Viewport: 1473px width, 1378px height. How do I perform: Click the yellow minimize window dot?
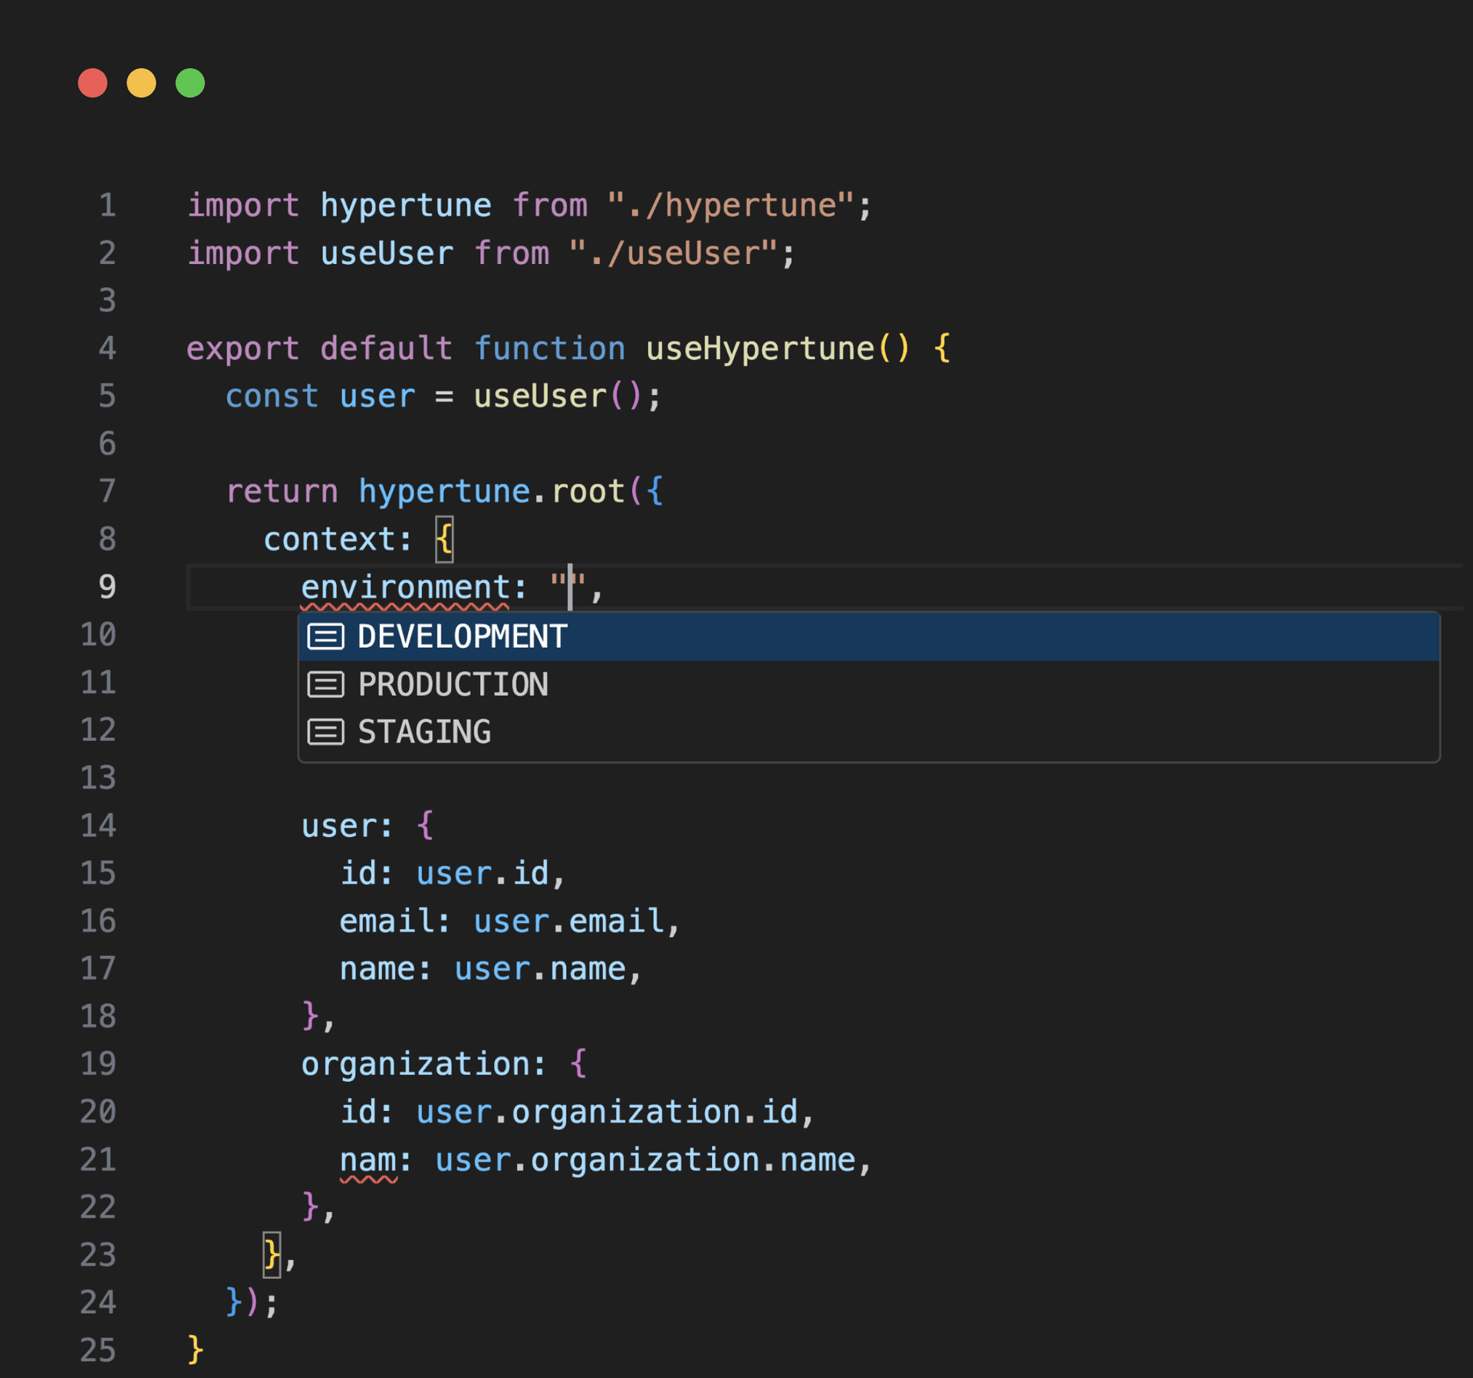click(x=141, y=83)
